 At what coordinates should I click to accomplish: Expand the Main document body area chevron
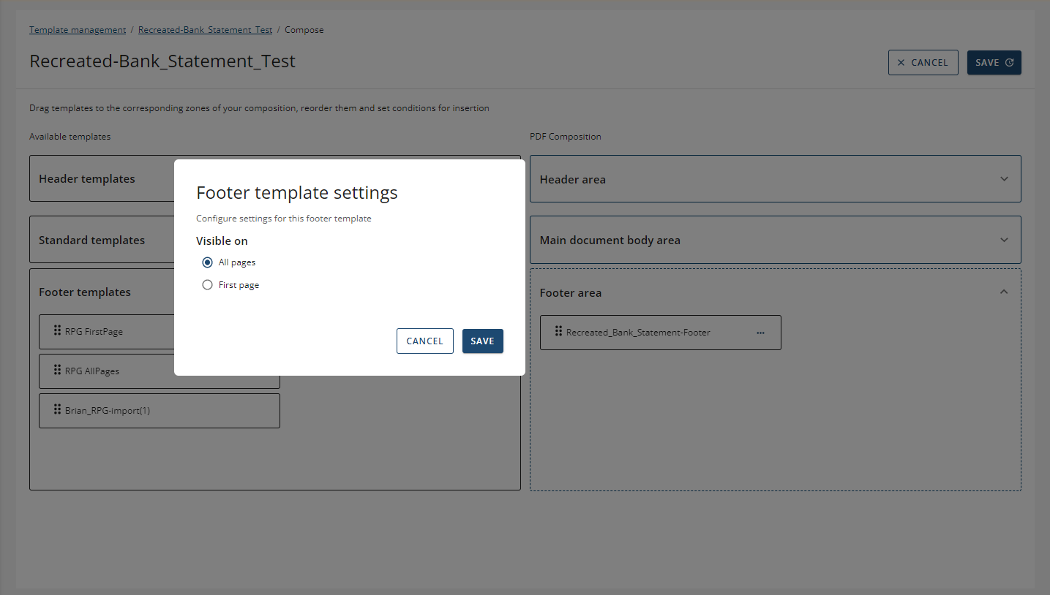1004,240
